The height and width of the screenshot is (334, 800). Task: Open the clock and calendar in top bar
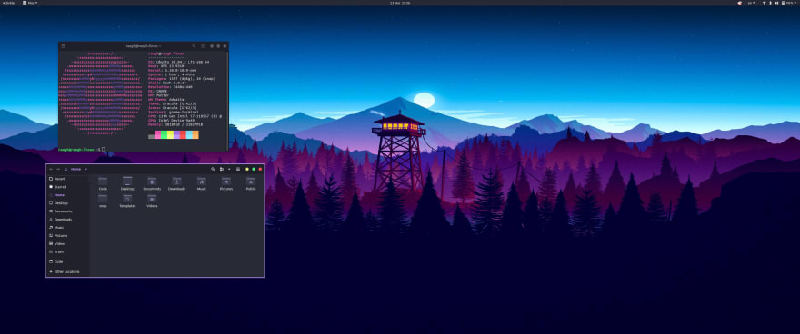pos(400,3)
